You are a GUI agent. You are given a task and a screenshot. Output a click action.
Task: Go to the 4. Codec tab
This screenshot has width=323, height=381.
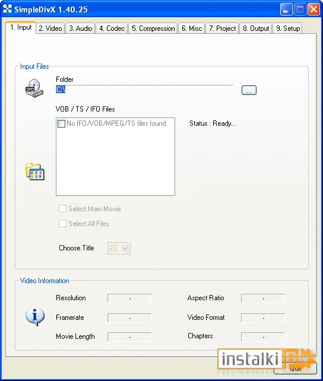coord(112,28)
